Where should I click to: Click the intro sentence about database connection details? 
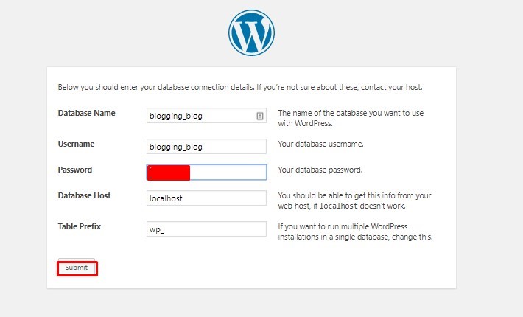pyautogui.click(x=240, y=87)
